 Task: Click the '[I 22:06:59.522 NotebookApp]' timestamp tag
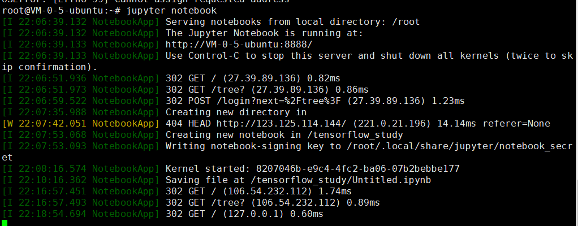81,101
